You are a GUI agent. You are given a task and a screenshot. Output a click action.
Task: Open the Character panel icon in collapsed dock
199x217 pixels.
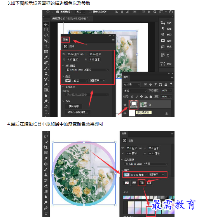(163, 35)
